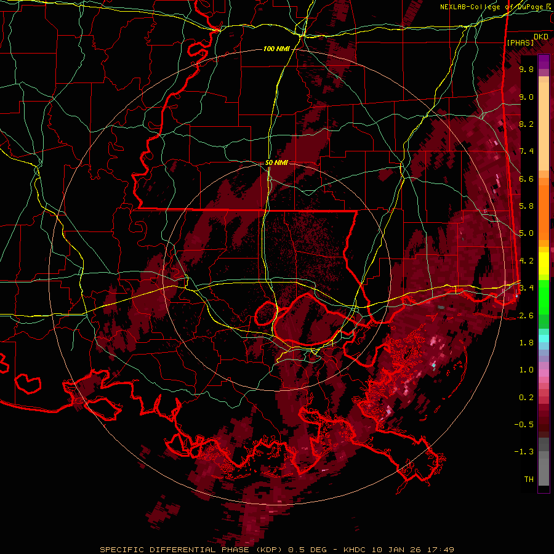This screenshot has height=554, width=554.
Task: Click the 5.8 value on color scale
Action: click(526, 206)
